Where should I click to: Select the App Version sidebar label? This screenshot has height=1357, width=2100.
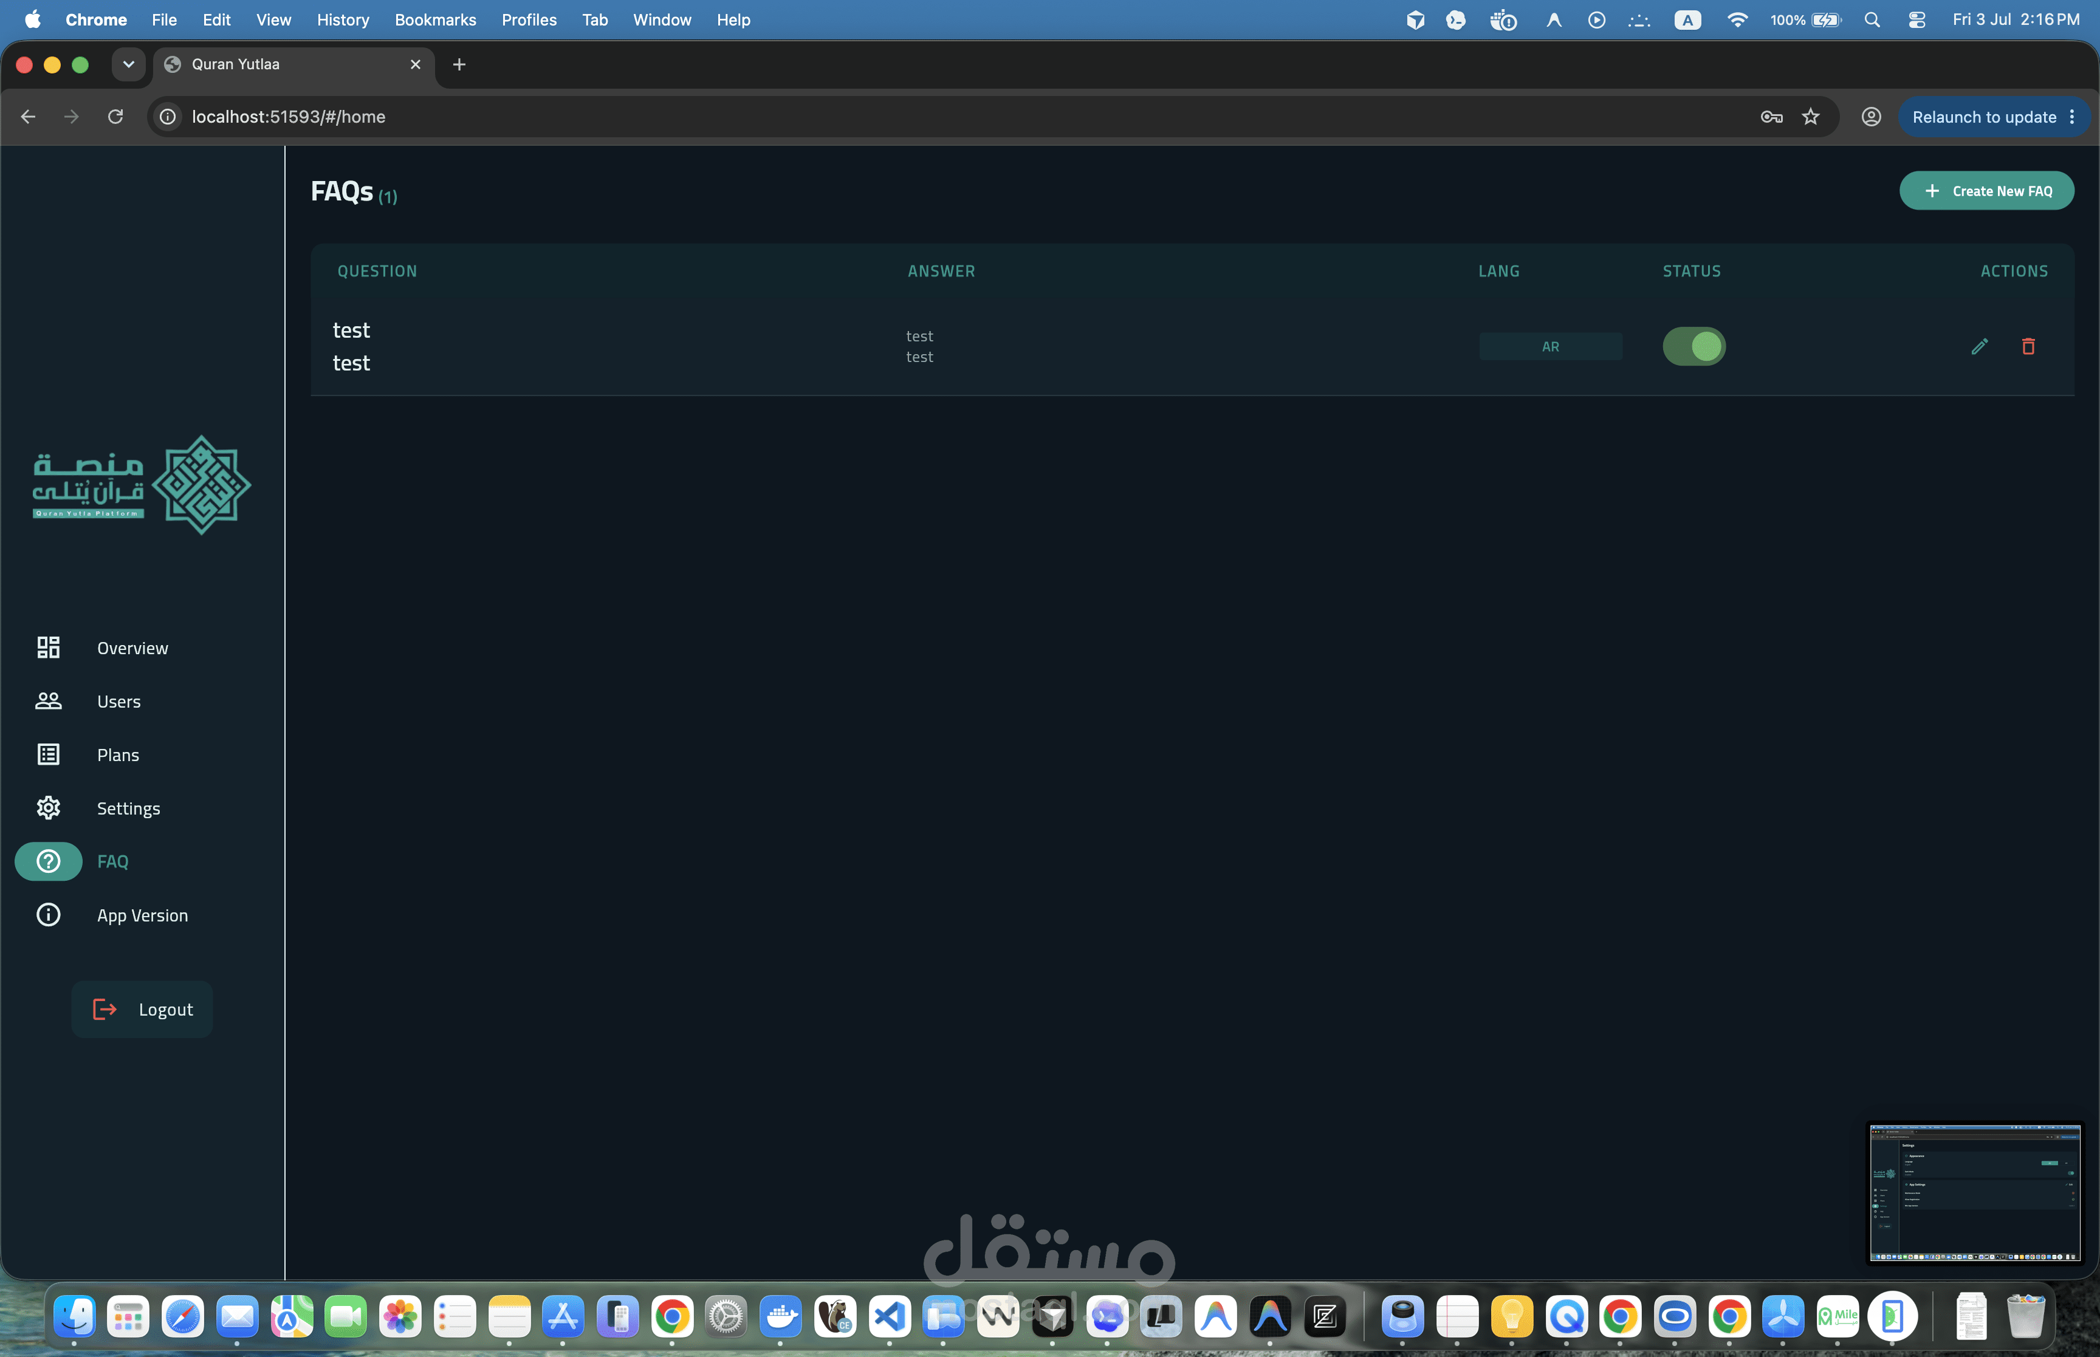pos(142,915)
